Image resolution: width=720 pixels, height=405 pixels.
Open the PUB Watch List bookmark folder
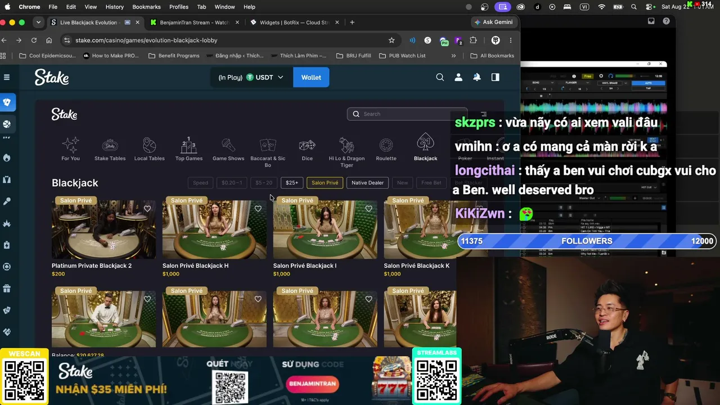point(402,56)
